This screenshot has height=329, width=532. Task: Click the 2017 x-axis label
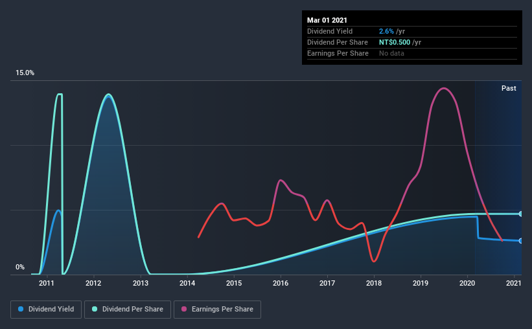(x=327, y=283)
